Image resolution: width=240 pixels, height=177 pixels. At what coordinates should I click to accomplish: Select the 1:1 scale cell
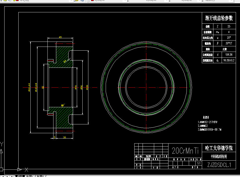coord(199,163)
